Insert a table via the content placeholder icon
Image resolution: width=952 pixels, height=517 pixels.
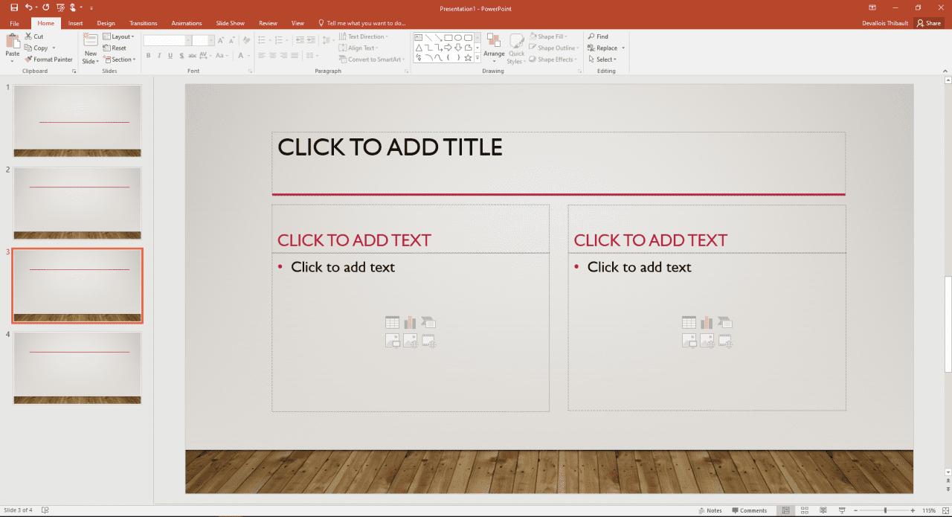(392, 321)
